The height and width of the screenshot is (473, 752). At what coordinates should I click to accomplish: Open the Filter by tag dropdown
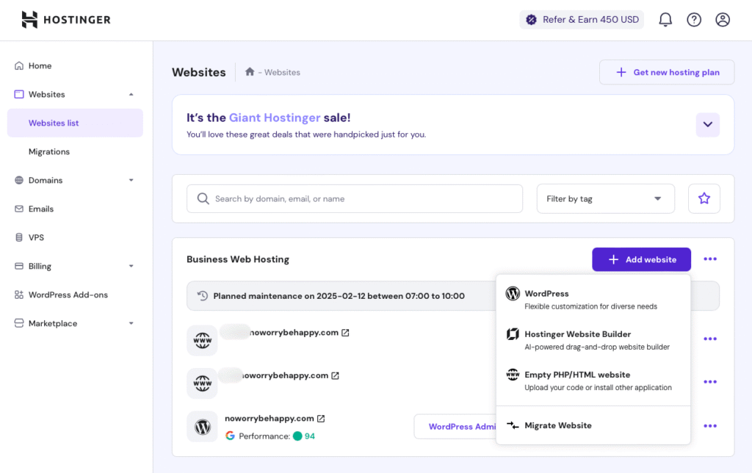605,198
